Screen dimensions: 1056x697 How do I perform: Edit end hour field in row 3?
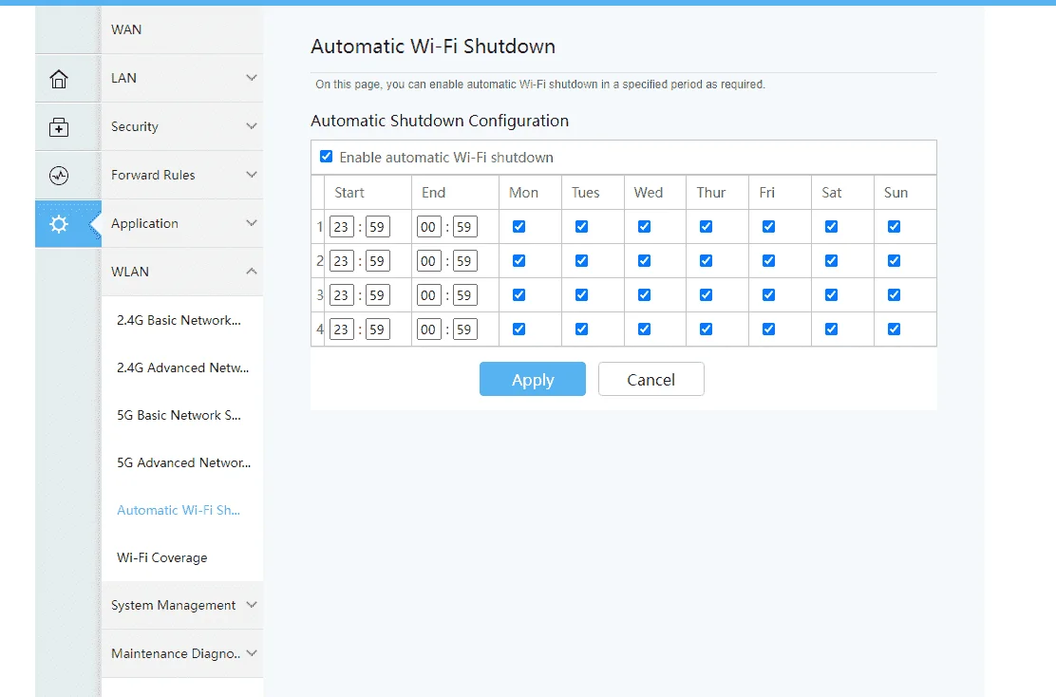coord(429,295)
